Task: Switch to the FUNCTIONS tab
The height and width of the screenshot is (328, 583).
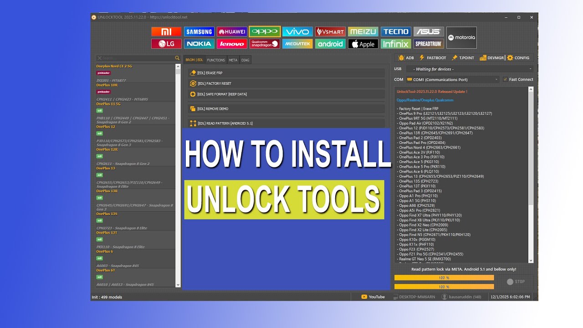Action: pyautogui.click(x=216, y=60)
